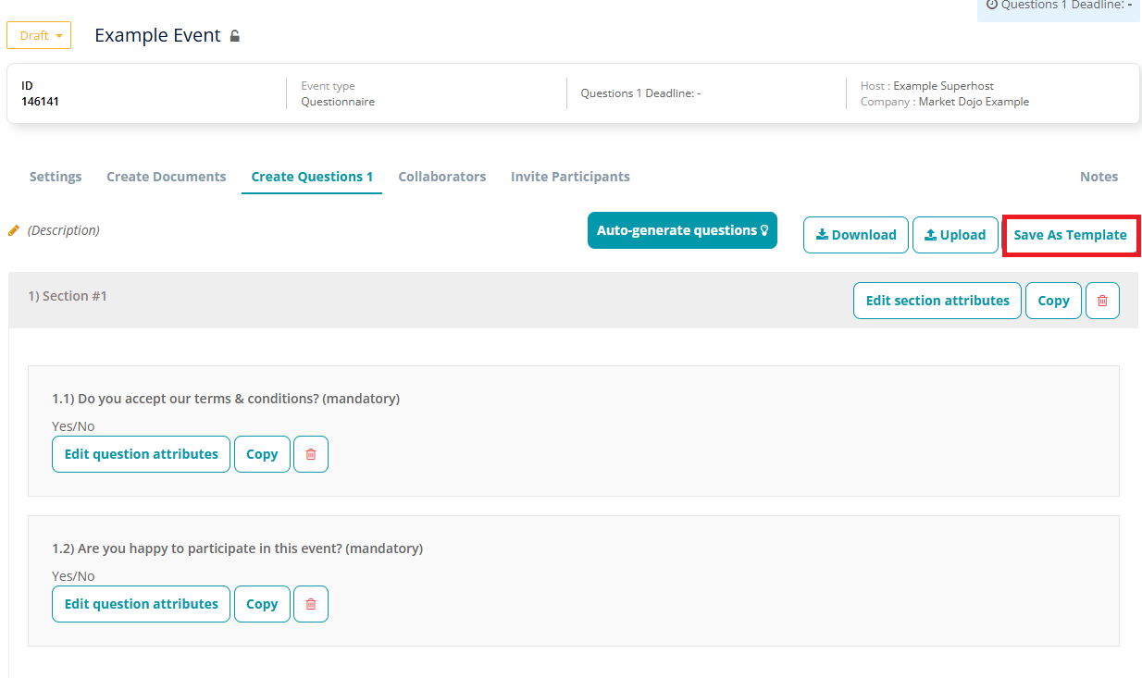Image resolution: width=1142 pixels, height=678 pixels.
Task: Click the event ID 146141
Action: click(40, 102)
